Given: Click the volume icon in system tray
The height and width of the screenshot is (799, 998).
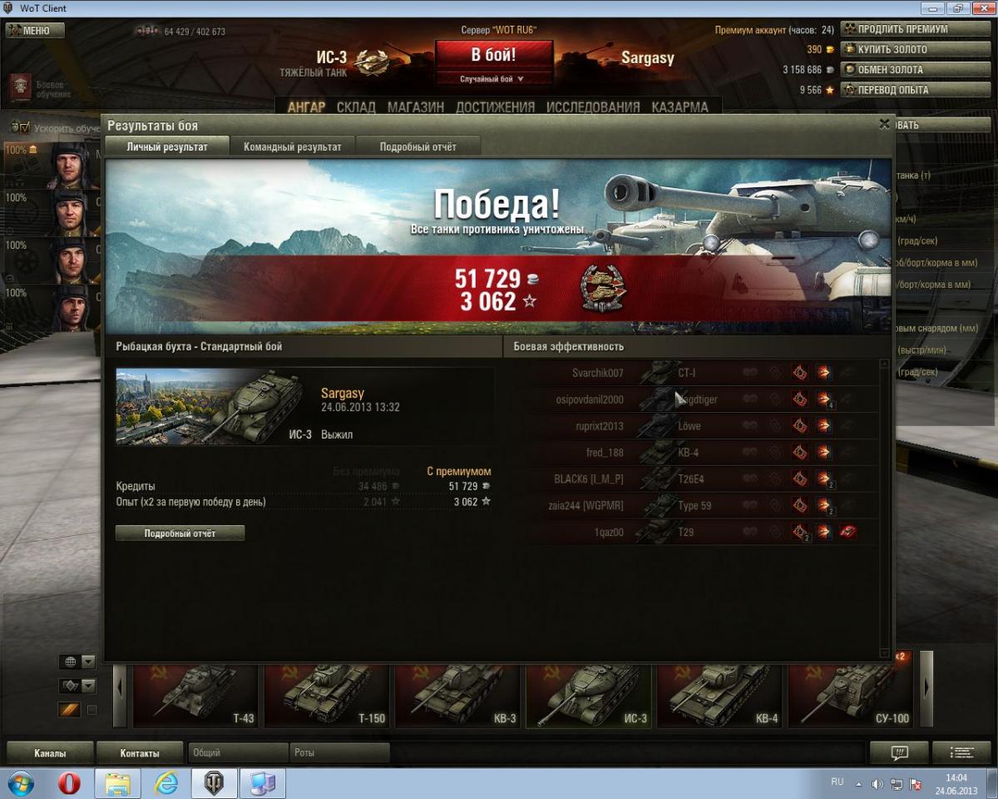Looking at the screenshot, I should click(x=877, y=784).
